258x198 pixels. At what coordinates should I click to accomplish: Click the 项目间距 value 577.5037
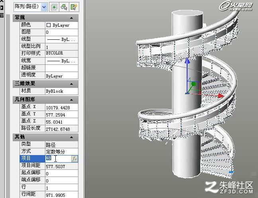(x=62, y=166)
